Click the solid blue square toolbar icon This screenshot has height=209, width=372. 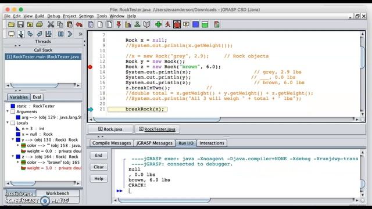tap(196, 24)
